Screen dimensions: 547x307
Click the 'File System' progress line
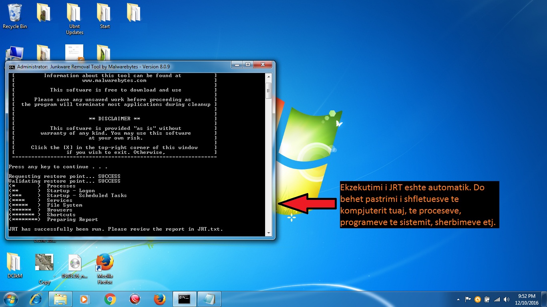coord(45,205)
